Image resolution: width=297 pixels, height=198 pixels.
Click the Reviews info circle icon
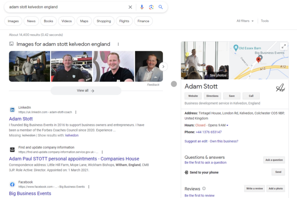point(204,189)
